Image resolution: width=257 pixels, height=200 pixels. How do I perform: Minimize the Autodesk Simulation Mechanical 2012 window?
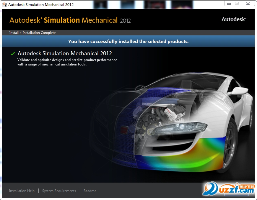click(229, 4)
